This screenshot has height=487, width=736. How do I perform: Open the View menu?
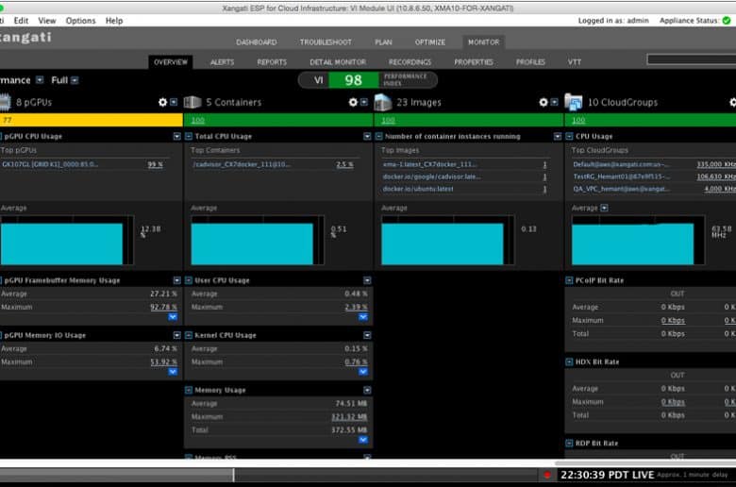coord(47,21)
